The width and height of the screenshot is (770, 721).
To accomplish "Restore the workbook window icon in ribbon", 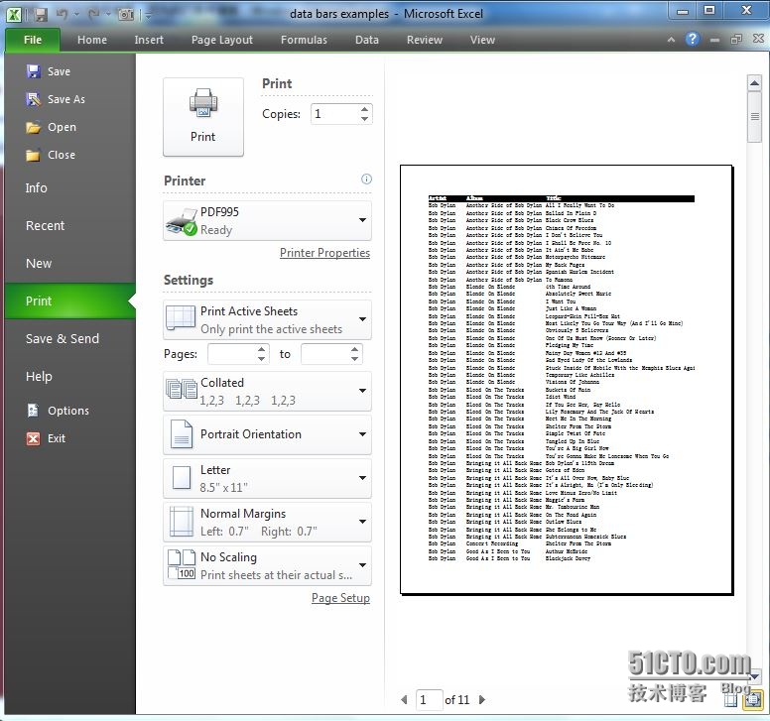I will click(735, 40).
